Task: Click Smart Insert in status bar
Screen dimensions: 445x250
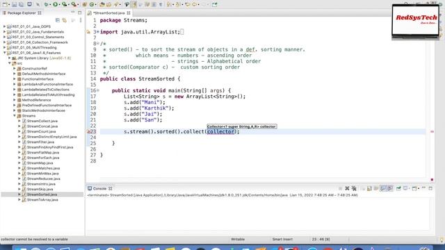Action: tap(282, 239)
